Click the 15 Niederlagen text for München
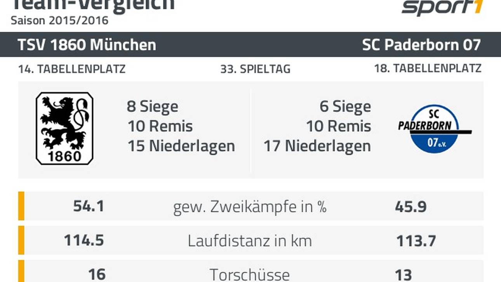The width and height of the screenshot is (501, 282). pos(181,146)
